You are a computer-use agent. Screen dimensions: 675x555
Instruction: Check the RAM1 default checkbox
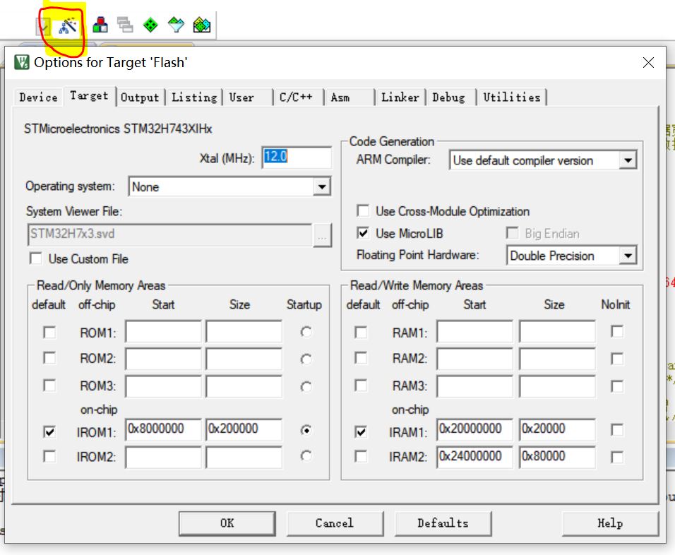tap(361, 333)
